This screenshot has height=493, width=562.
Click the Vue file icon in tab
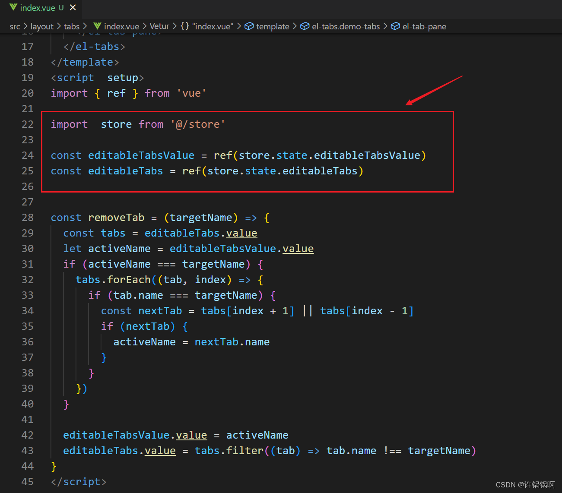point(13,7)
